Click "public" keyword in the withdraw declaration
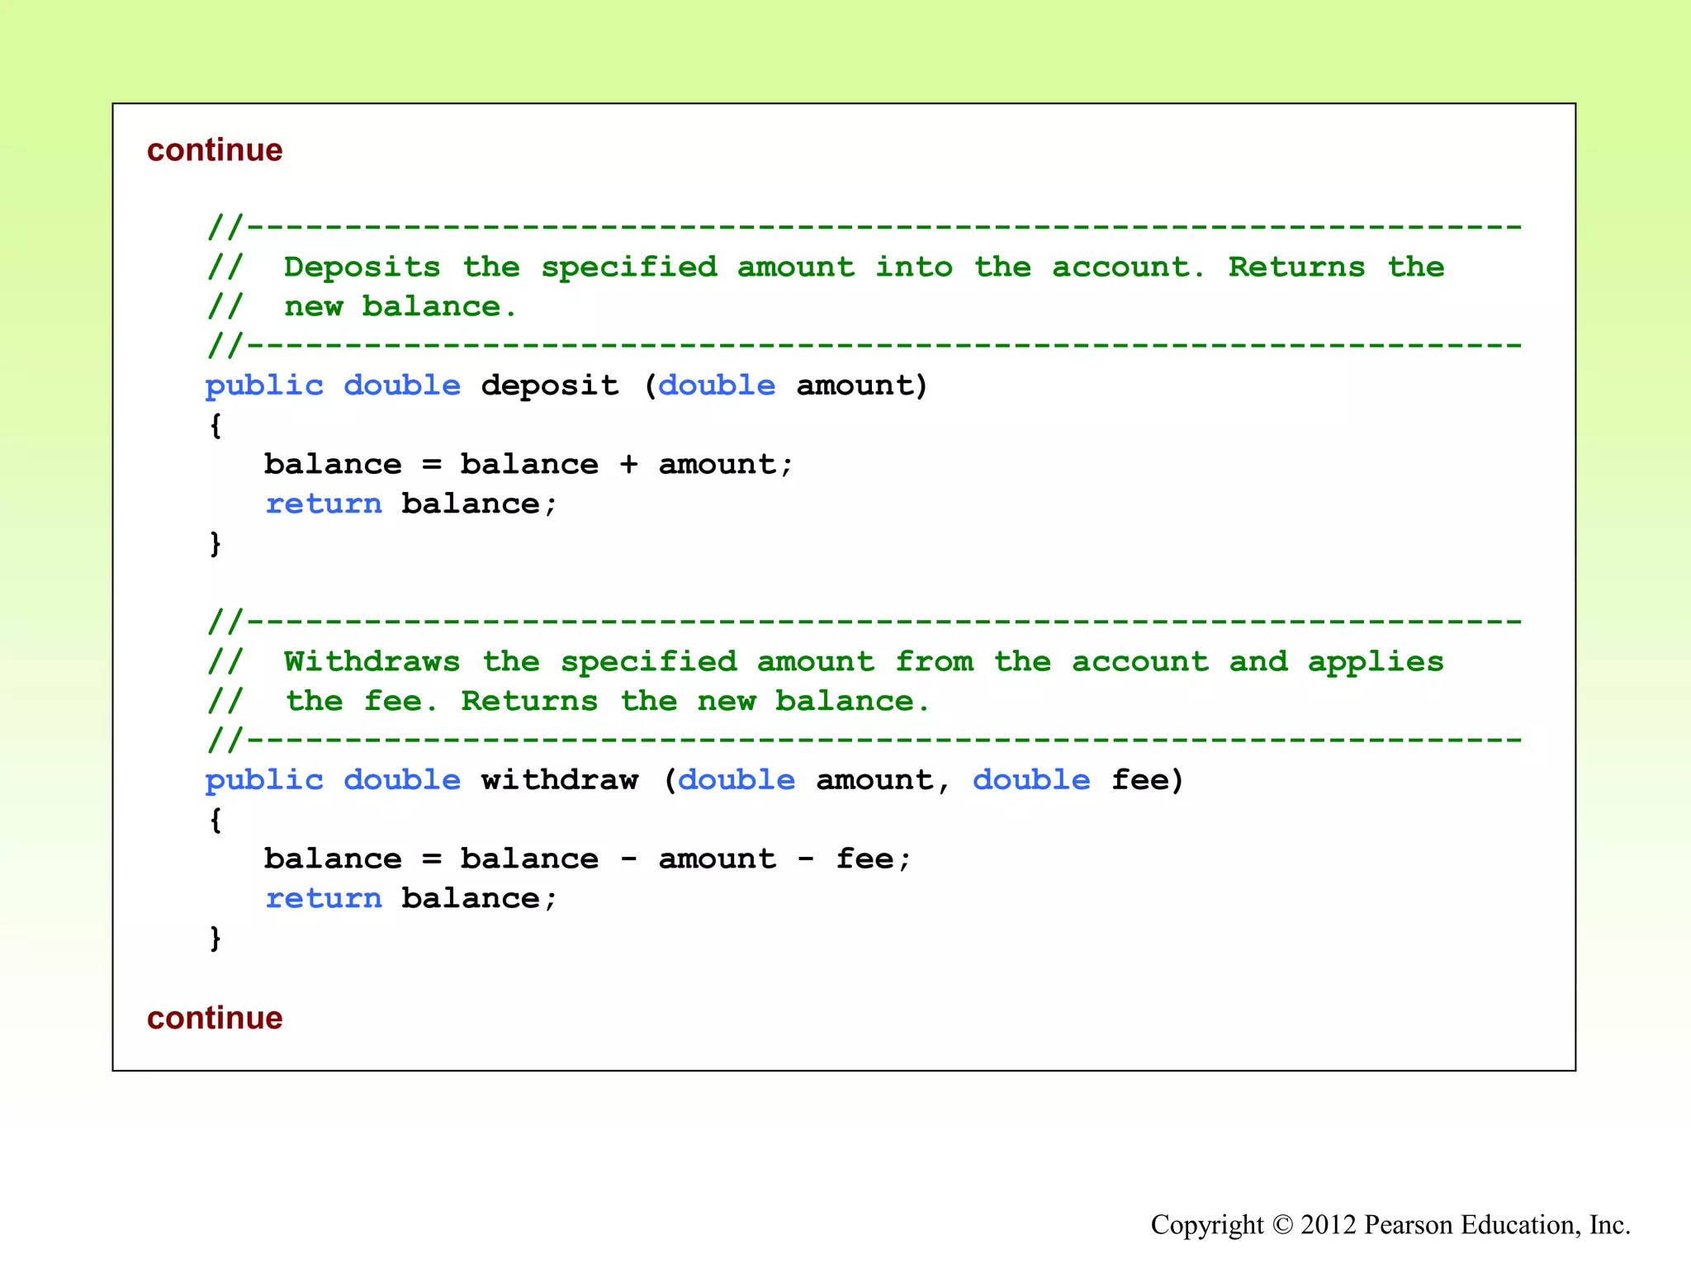This screenshot has height=1268, width=1691. [264, 780]
